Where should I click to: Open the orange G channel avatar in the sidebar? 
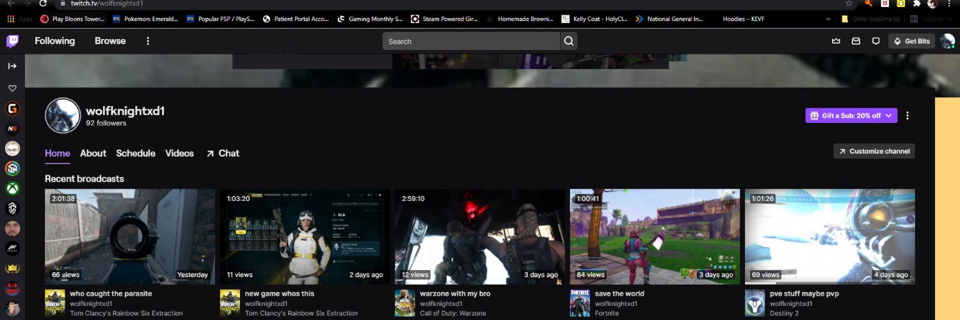12,109
